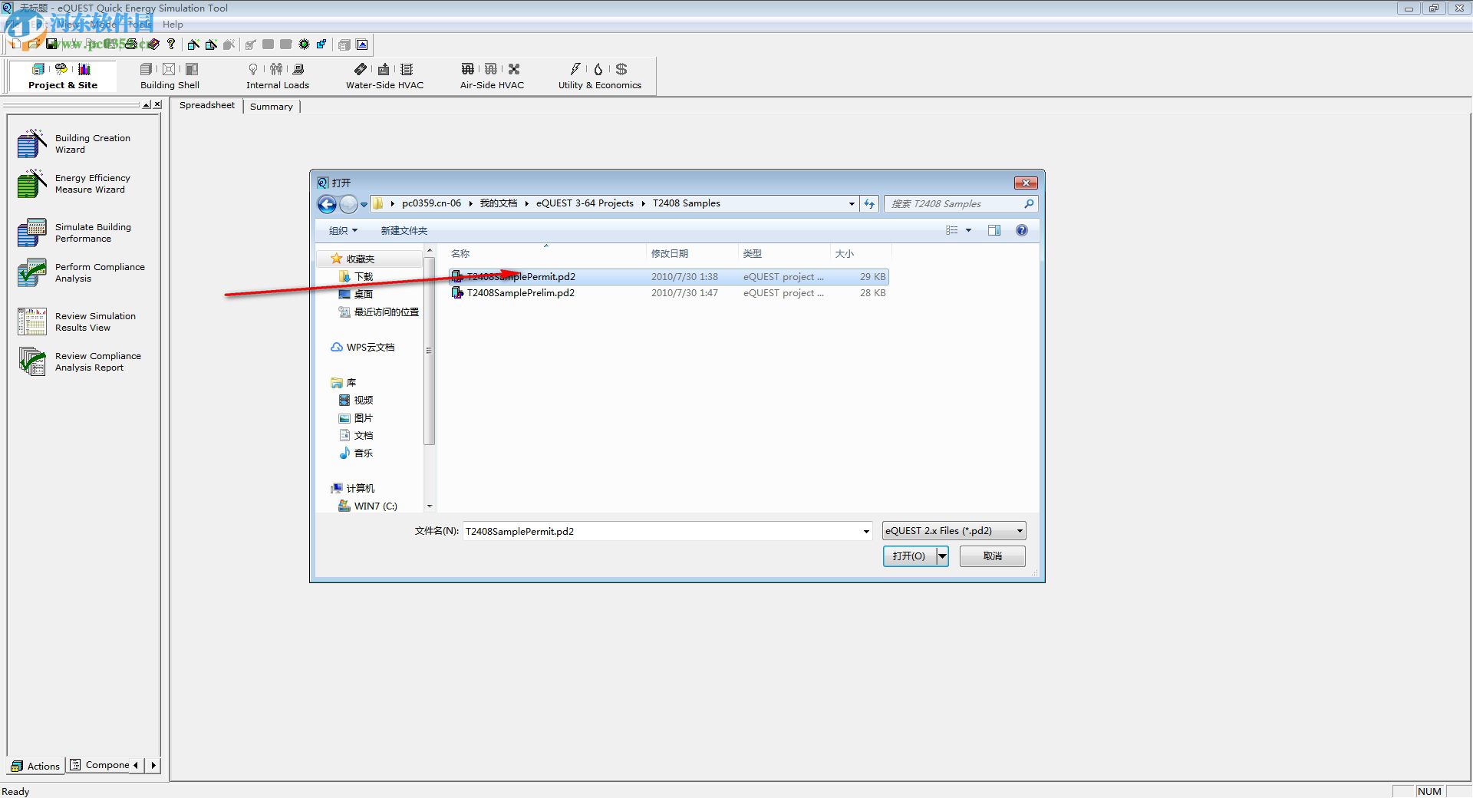Click the Simulate Building Performance icon

tap(31, 232)
